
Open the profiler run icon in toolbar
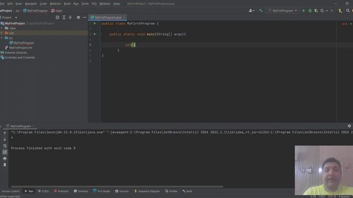point(322,10)
